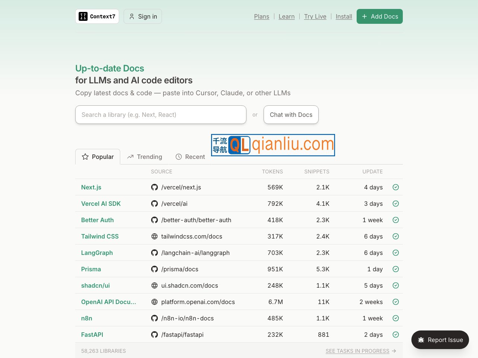Select the Popular tab

[x=98, y=157]
